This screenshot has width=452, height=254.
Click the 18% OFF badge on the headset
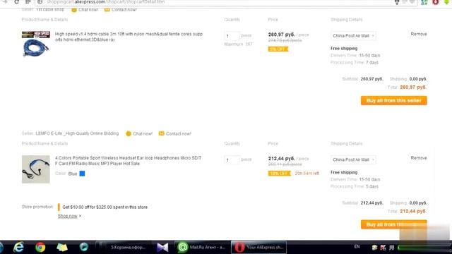point(280,174)
